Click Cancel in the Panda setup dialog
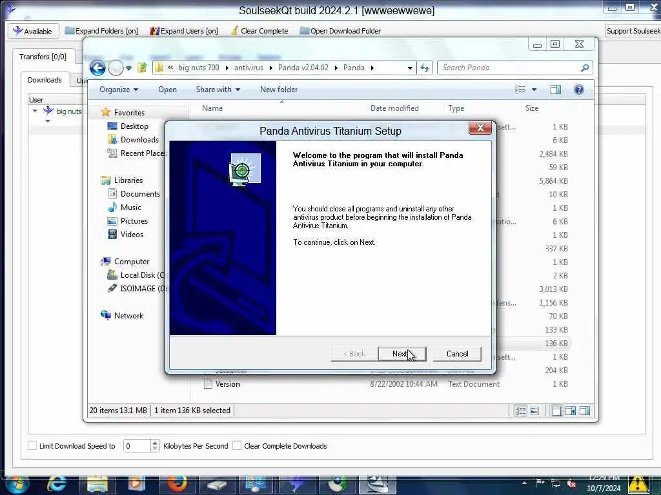661x495 pixels. (x=457, y=354)
